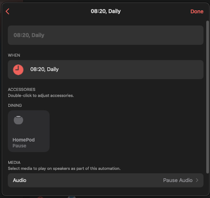Click the Pause Audio value
This screenshot has height=198, width=210.
pos(178,180)
